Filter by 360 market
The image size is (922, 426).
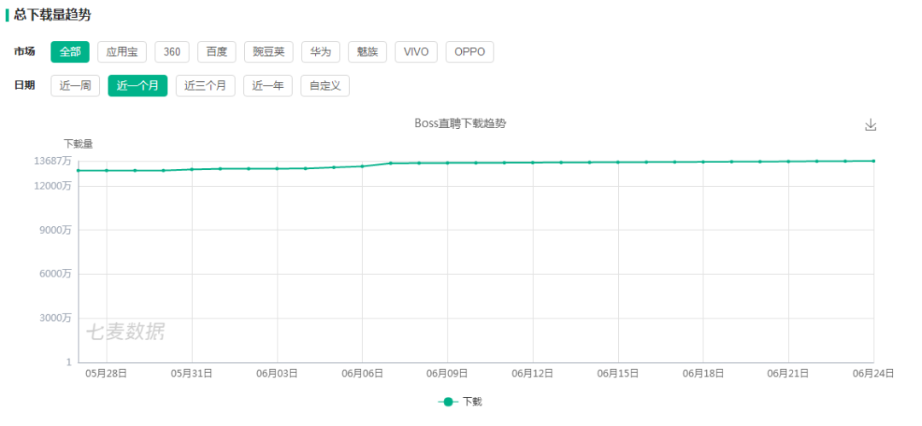(x=172, y=52)
